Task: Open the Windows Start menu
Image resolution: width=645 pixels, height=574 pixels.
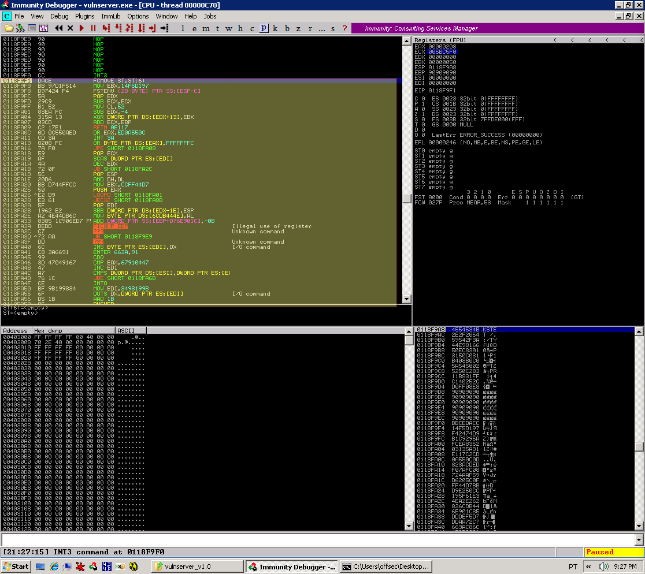Action: 16,566
